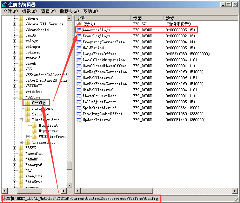The image size is (240, 203).
Task: Expand the TriggerInfo tree node
Action: pyautogui.click(x=21, y=142)
